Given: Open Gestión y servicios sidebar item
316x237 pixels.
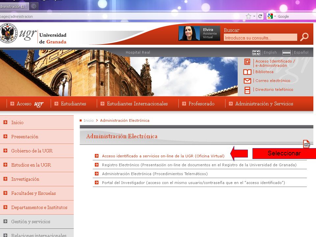Looking at the screenshot, I should coord(37,222).
